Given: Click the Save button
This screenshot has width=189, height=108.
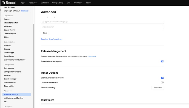Looking at the screenshot, I should (45, 33).
